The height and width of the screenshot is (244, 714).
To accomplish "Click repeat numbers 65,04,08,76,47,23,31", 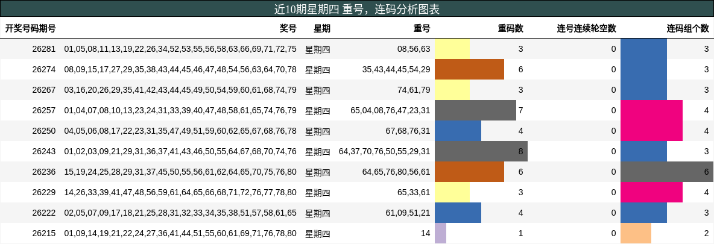I will pyautogui.click(x=390, y=110).
